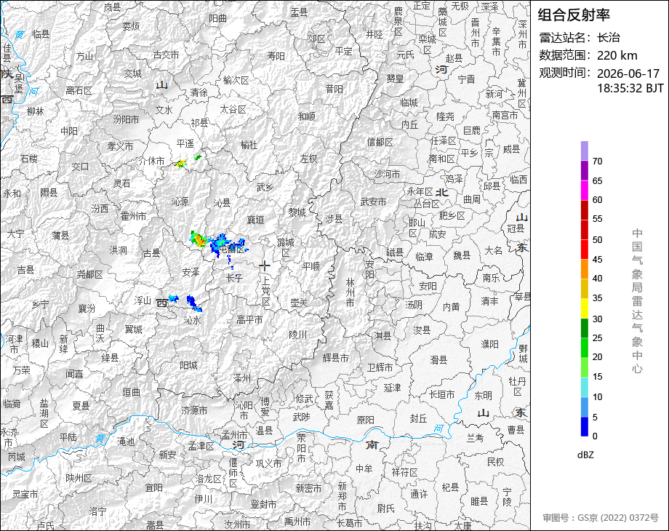This screenshot has height=531, width=669.
Task: Click the legend value 20
Action: 597,357
